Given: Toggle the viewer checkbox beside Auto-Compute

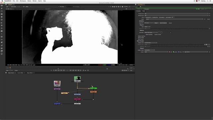Looking at the screenshot, I should 168,23.
